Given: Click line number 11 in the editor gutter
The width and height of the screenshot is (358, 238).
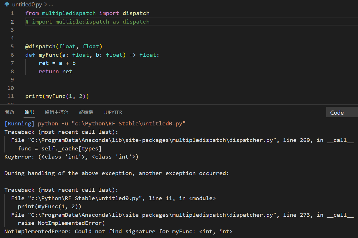Looking at the screenshot, I should click(10, 96).
